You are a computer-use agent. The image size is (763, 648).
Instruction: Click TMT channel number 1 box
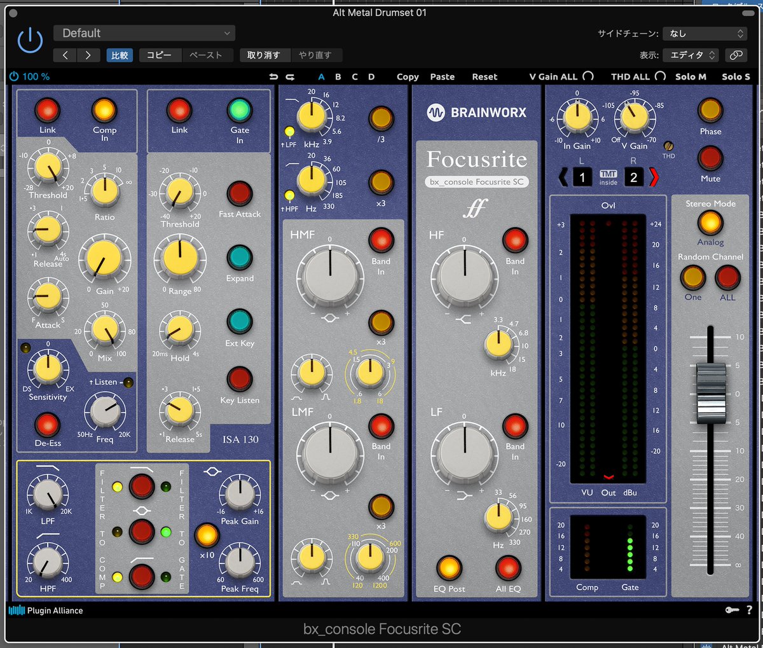582,177
